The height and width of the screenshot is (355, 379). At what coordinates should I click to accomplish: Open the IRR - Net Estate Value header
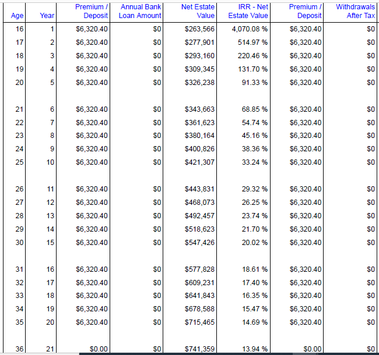248,11
